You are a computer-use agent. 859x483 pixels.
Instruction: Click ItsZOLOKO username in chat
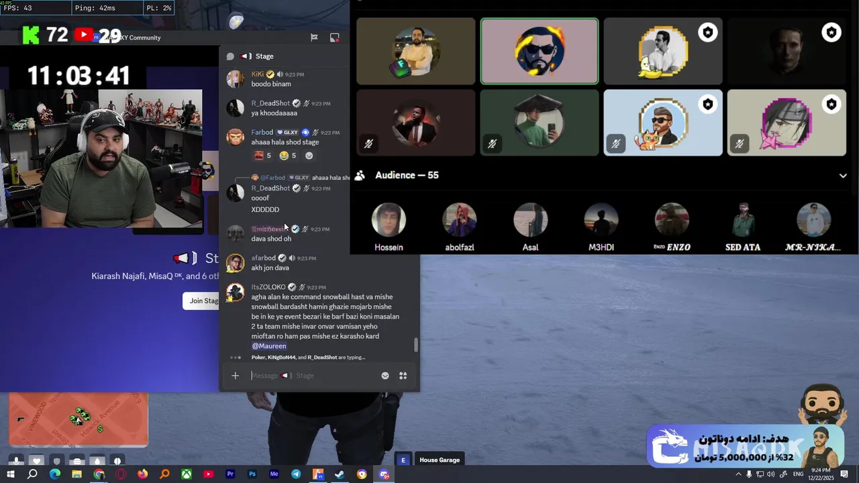pyautogui.click(x=268, y=287)
